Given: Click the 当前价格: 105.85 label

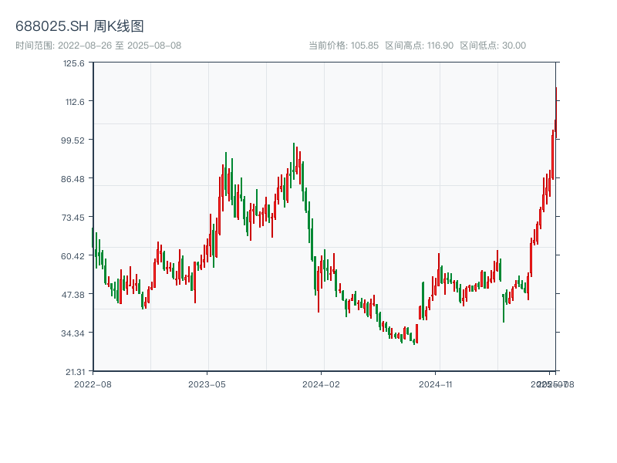Looking at the screenshot, I should 343,46.
